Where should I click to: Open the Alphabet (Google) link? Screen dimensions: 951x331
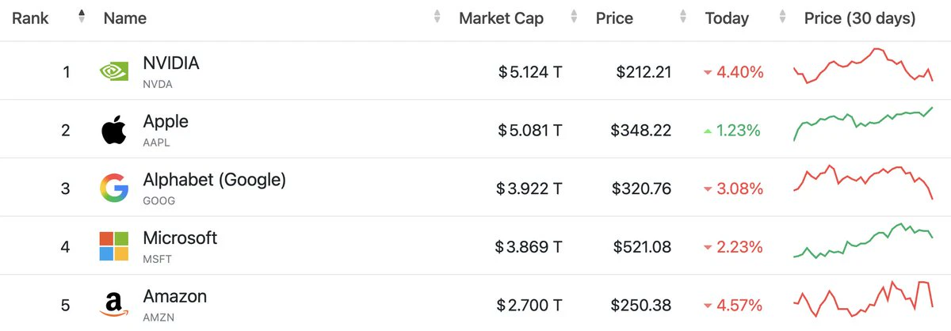point(214,180)
